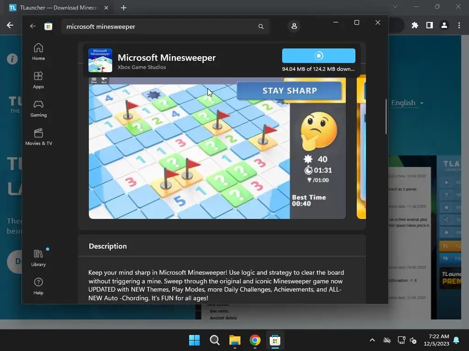The width and height of the screenshot is (469, 351).
Task: Toggle Chrome side panel
Action: pyautogui.click(x=430, y=26)
